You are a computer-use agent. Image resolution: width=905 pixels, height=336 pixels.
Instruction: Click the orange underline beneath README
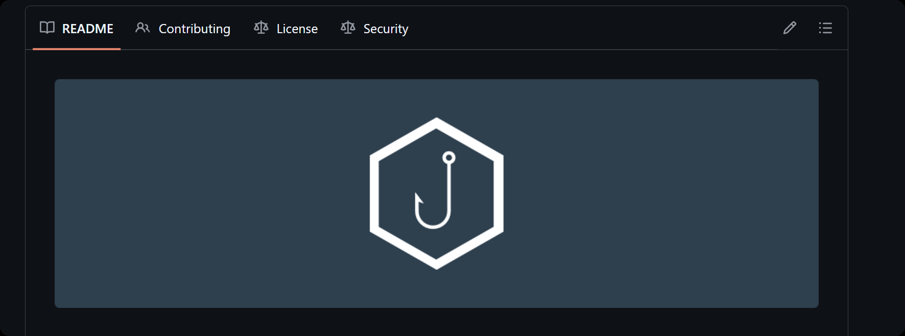coord(77,49)
